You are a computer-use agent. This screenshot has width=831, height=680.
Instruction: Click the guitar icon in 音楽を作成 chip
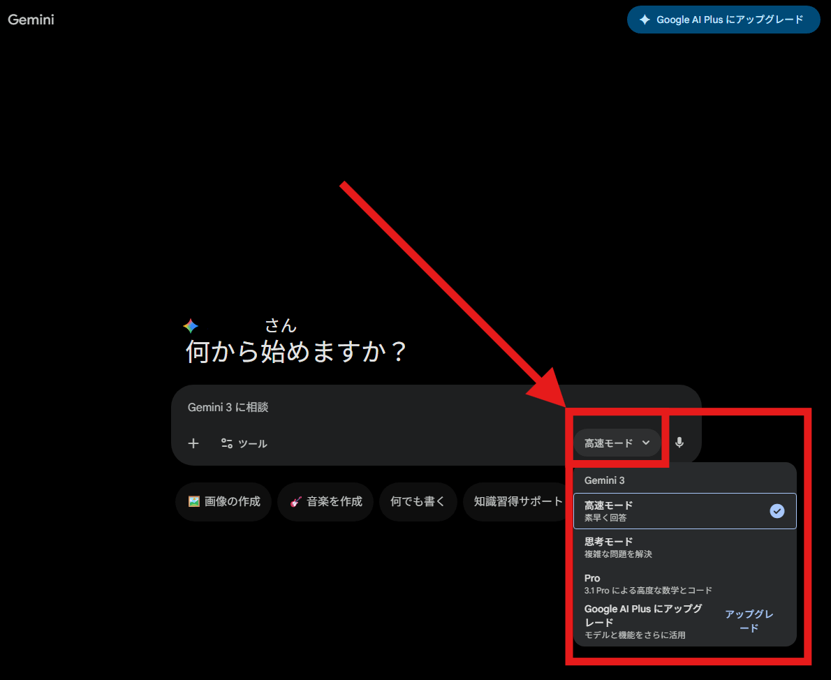click(295, 501)
